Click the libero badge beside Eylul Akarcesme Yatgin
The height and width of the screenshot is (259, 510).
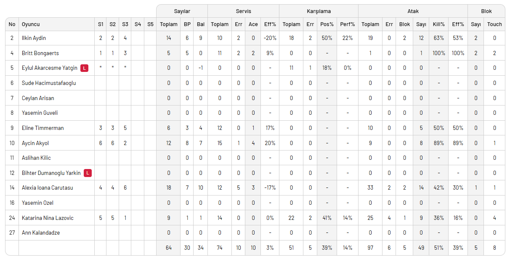(x=85, y=68)
